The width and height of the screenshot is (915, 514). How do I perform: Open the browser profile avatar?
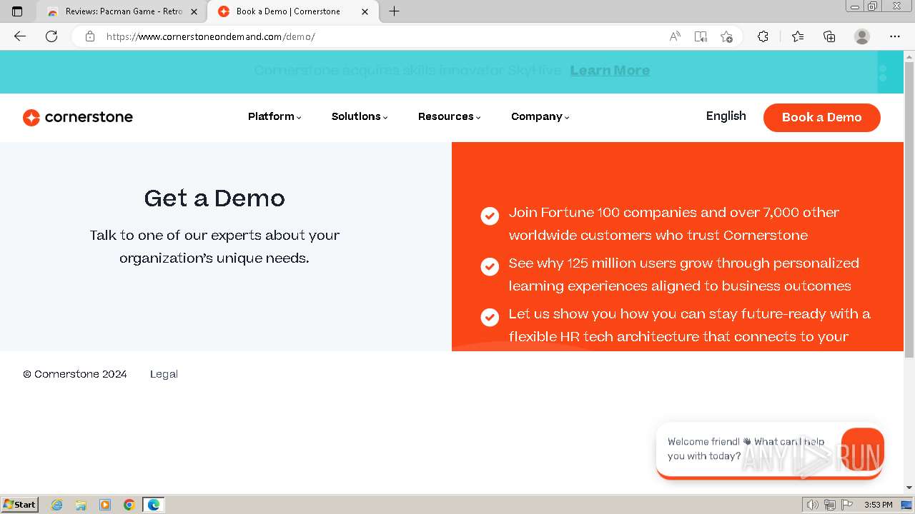coord(862,36)
